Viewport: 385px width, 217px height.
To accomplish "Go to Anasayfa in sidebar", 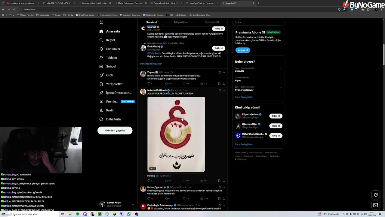I will [110, 31].
